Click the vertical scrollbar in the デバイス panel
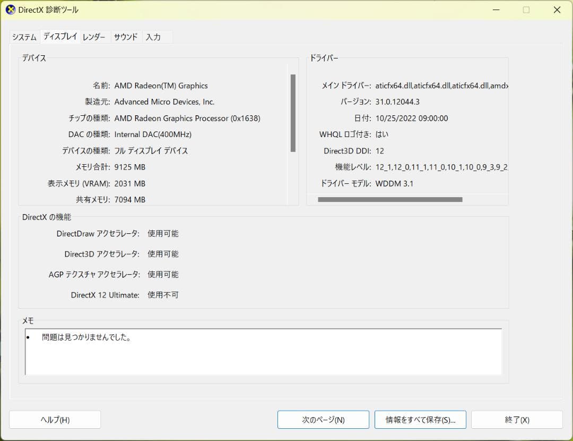The height and width of the screenshot is (441, 573). coord(292,112)
